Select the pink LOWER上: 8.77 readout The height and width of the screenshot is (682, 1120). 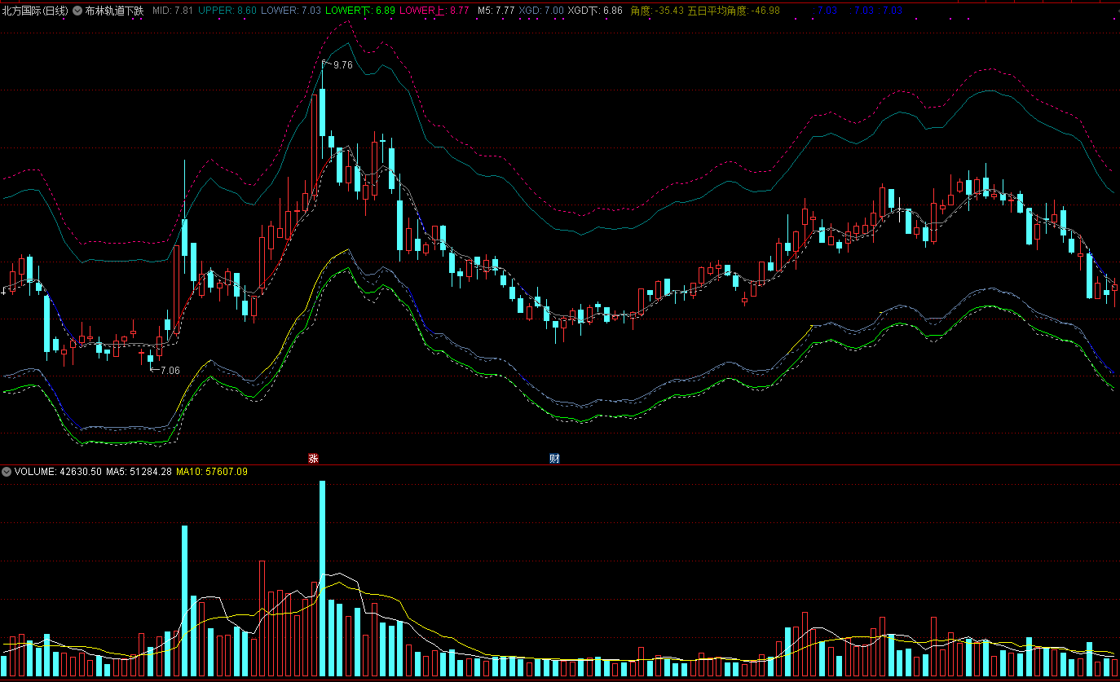(434, 11)
